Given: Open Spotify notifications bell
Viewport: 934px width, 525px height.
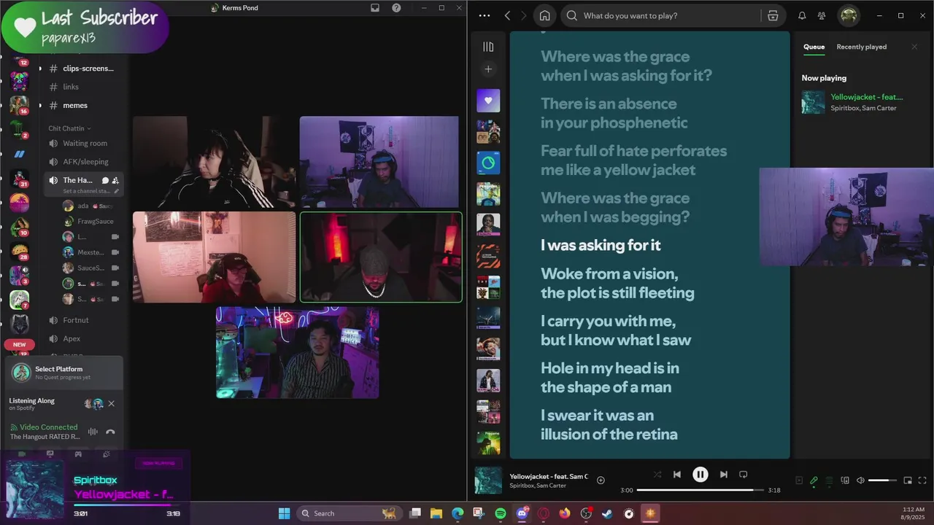Looking at the screenshot, I should pyautogui.click(x=802, y=15).
